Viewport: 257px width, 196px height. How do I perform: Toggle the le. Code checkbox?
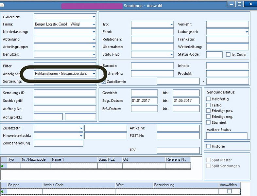pos(228,54)
